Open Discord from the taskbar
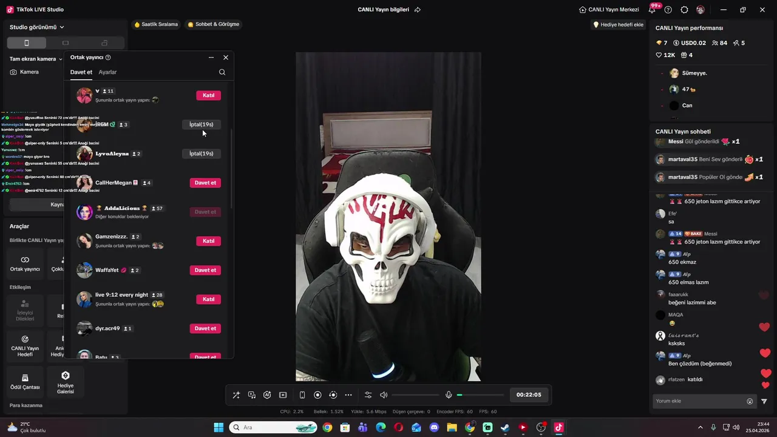Viewport: 777px width, 437px height. click(x=434, y=428)
